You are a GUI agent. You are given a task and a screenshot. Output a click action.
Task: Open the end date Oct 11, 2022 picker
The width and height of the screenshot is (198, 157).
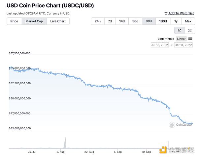(183, 45)
